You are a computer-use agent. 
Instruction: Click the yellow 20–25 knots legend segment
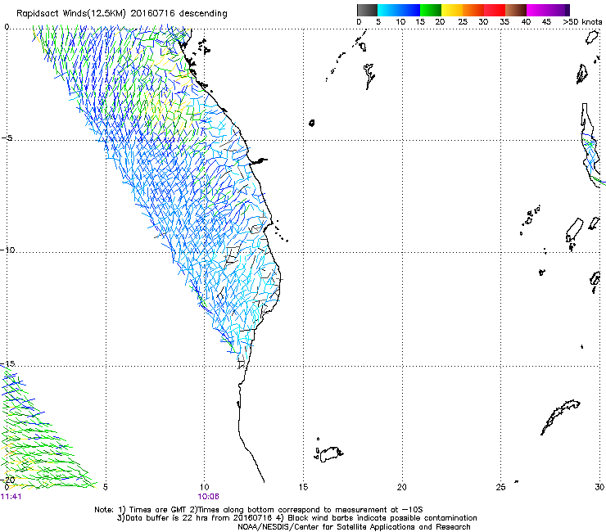click(452, 10)
